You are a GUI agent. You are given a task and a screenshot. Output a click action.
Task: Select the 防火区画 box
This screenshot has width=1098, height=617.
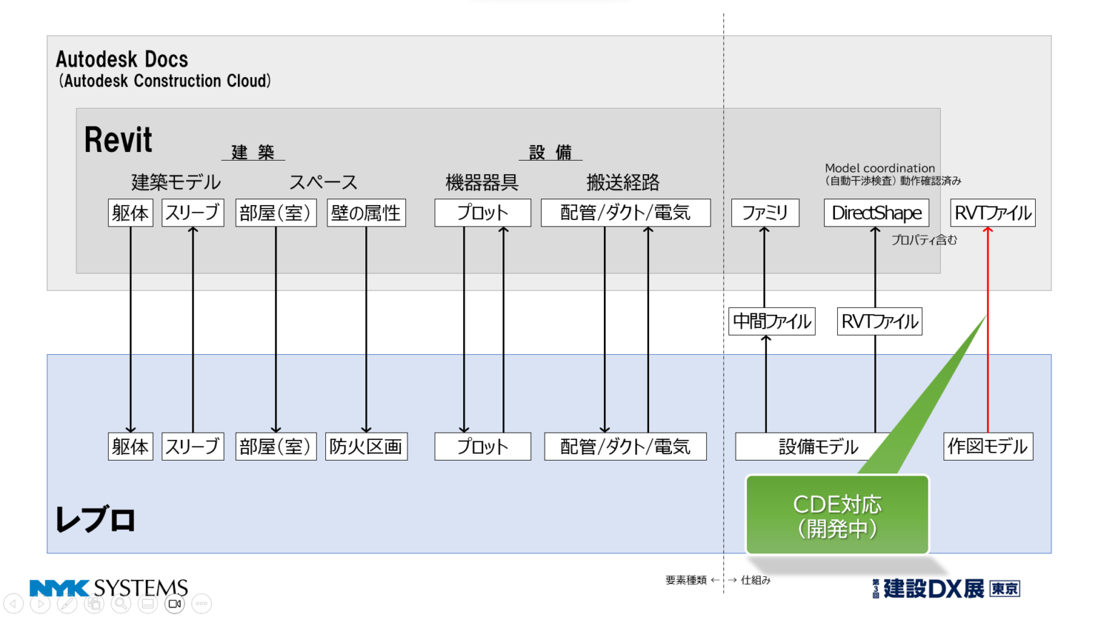click(366, 446)
